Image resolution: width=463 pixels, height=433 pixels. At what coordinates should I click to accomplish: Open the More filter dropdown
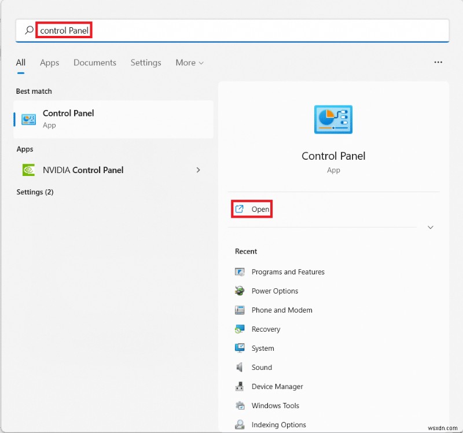189,63
